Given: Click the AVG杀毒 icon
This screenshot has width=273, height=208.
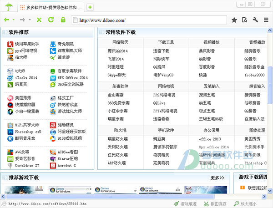Looking at the screenshot, I should tap(10, 152).
